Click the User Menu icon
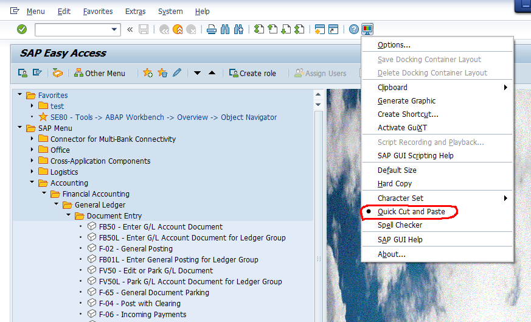Screen dimensions: 531x322 23,73
